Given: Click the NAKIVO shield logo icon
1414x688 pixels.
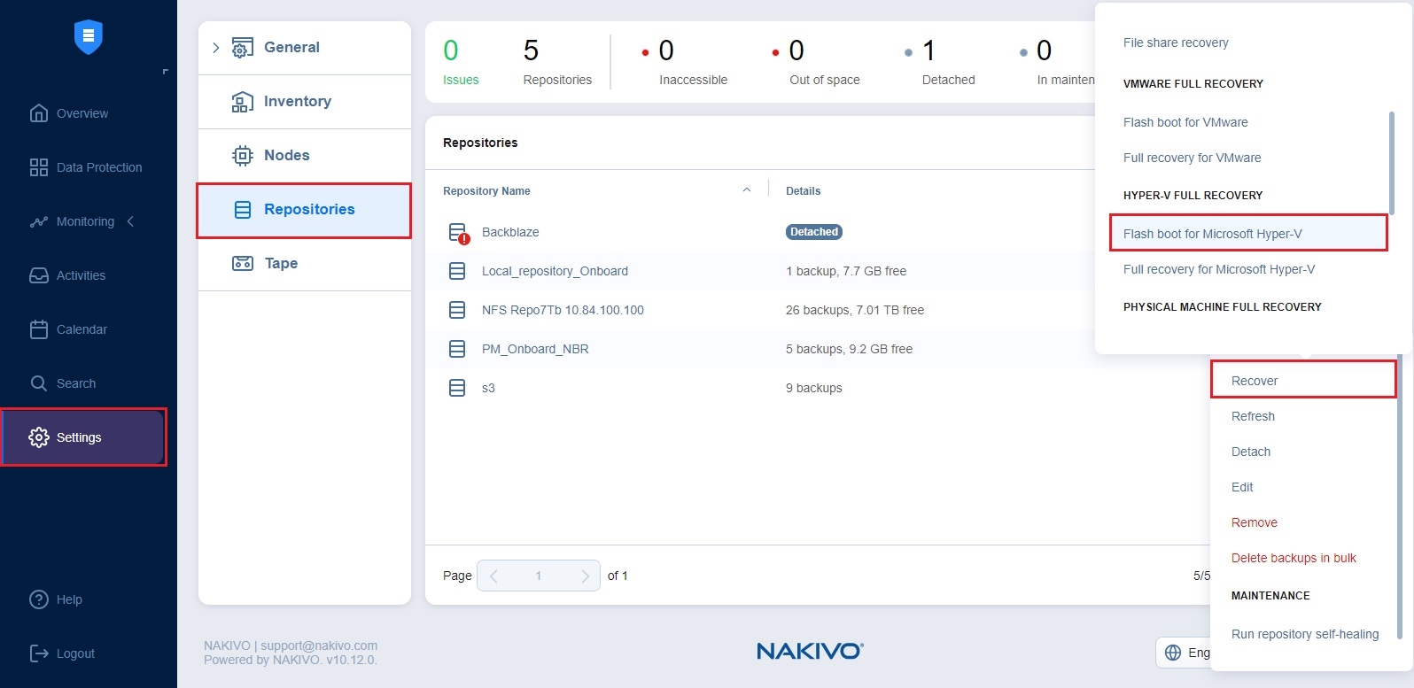Looking at the screenshot, I should coord(88,36).
